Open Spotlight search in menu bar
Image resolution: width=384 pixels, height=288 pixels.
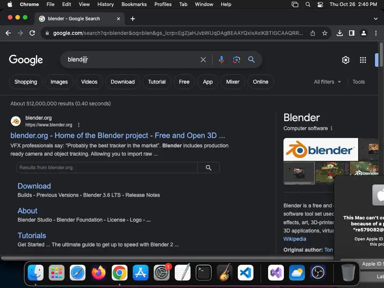tap(308, 4)
